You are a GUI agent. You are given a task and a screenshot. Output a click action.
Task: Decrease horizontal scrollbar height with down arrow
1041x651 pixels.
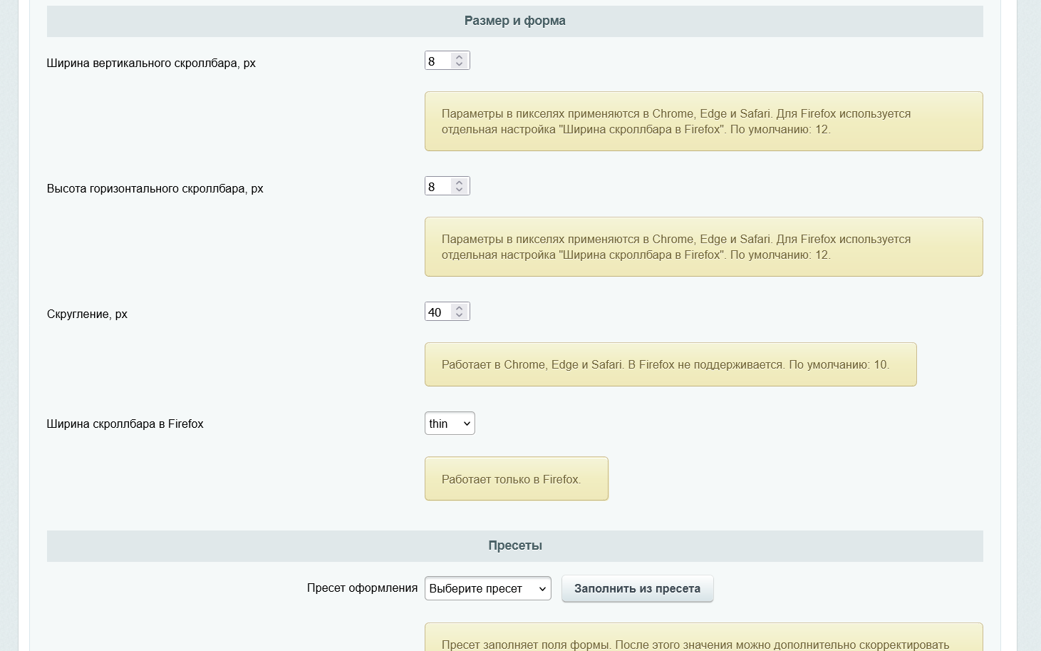[x=460, y=190]
